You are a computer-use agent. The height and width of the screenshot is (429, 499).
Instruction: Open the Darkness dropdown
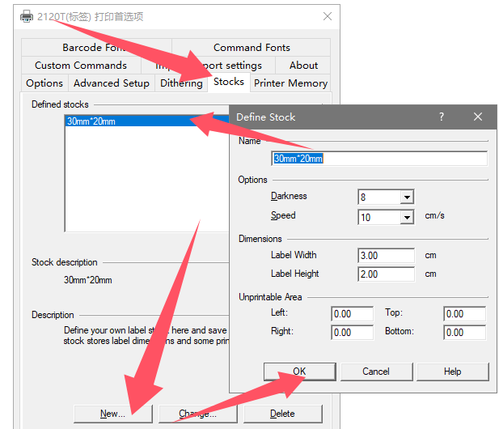pyautogui.click(x=407, y=197)
